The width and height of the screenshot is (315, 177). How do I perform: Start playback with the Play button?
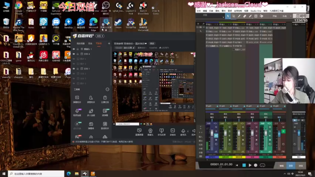coord(250,165)
